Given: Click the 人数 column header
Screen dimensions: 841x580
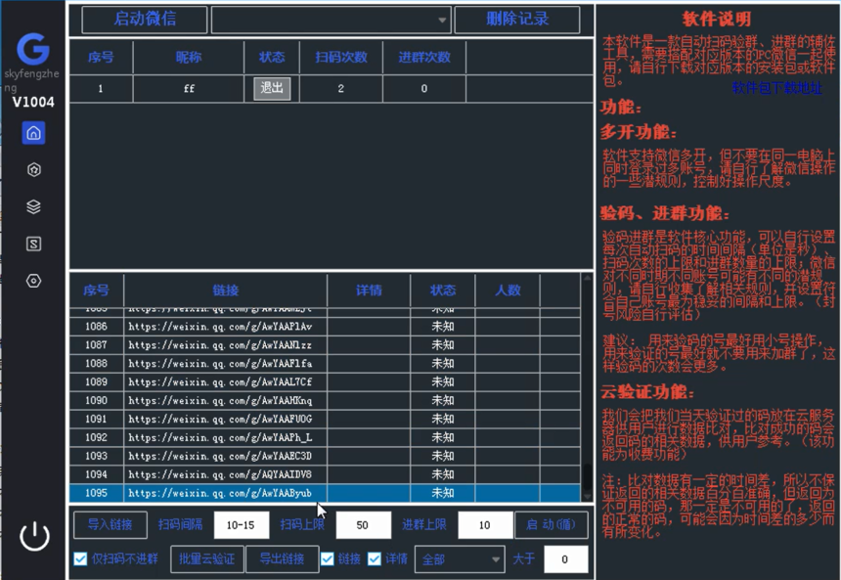Looking at the screenshot, I should [x=508, y=290].
